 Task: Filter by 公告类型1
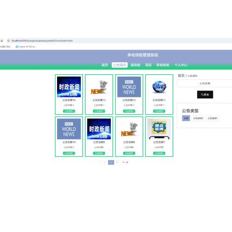click(x=213, y=118)
